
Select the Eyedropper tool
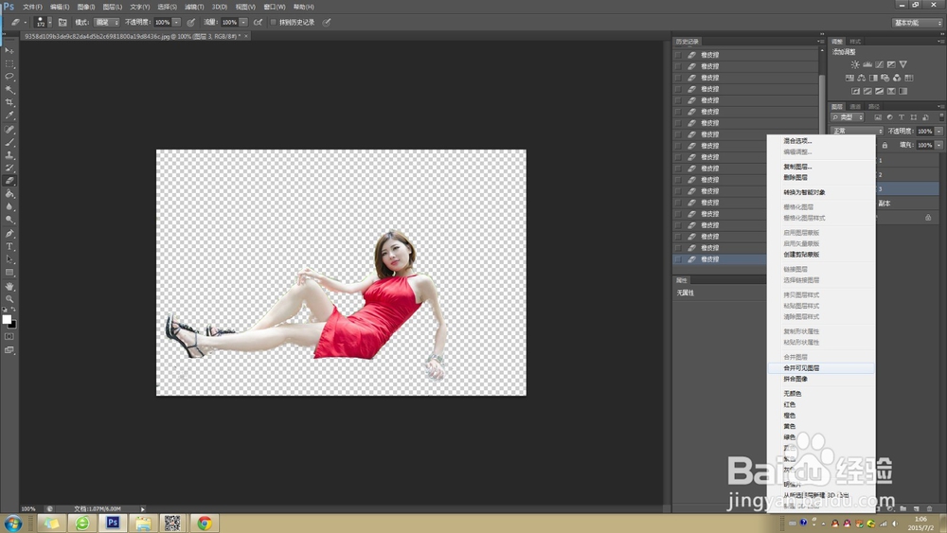pos(9,115)
